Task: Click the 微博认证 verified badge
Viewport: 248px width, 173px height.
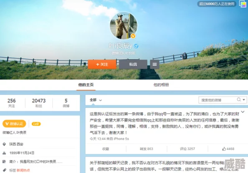Action: 14,124
